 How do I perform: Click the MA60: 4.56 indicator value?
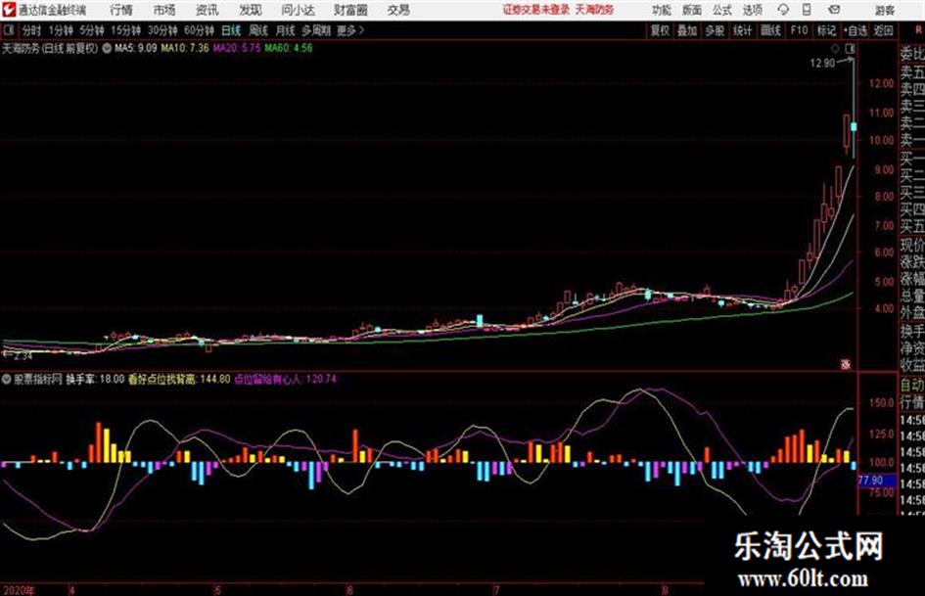coord(289,48)
